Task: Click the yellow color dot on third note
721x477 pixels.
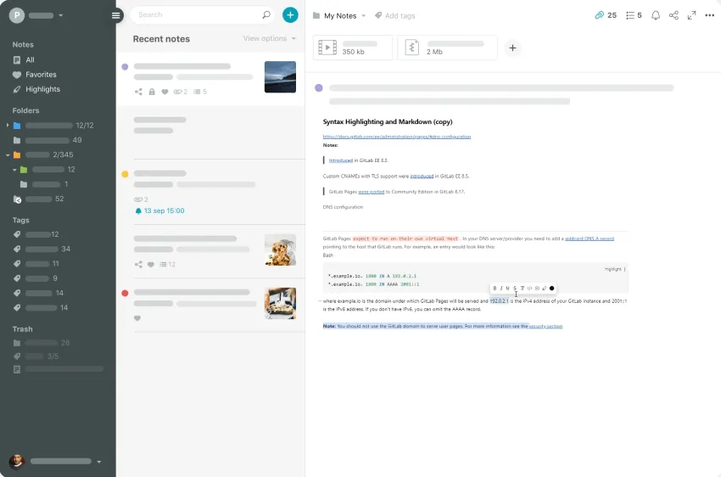Action: point(125,174)
